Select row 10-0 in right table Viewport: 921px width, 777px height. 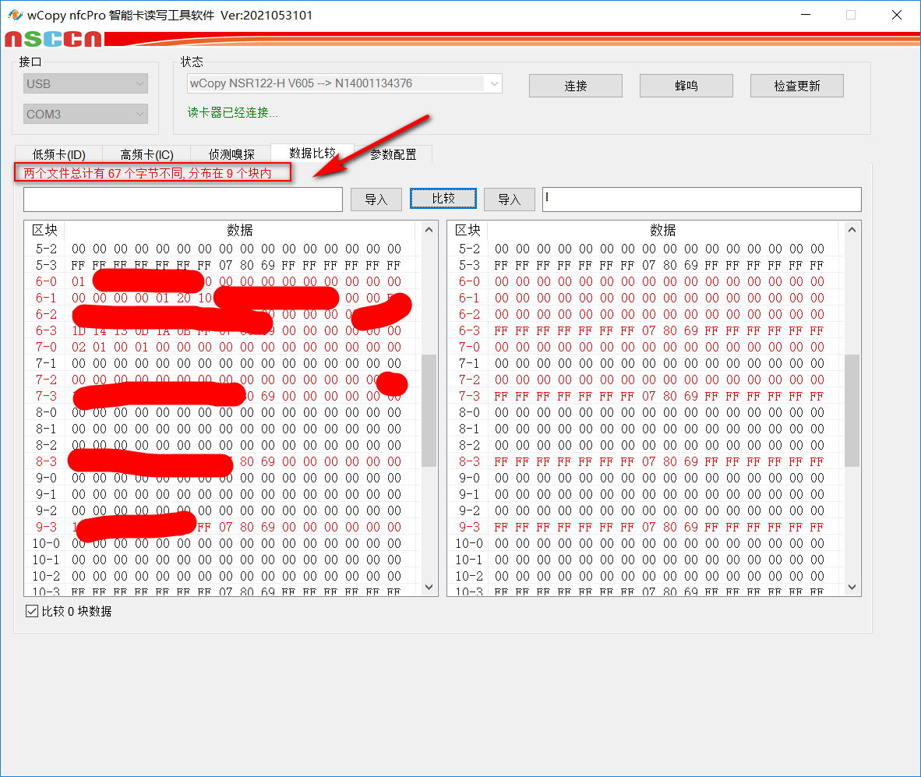(646, 544)
